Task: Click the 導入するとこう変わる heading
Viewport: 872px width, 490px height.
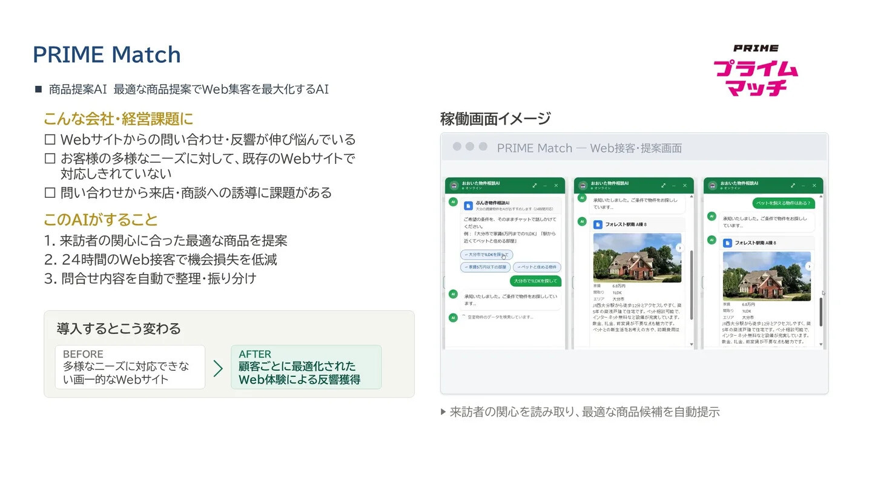Action: 119,328
